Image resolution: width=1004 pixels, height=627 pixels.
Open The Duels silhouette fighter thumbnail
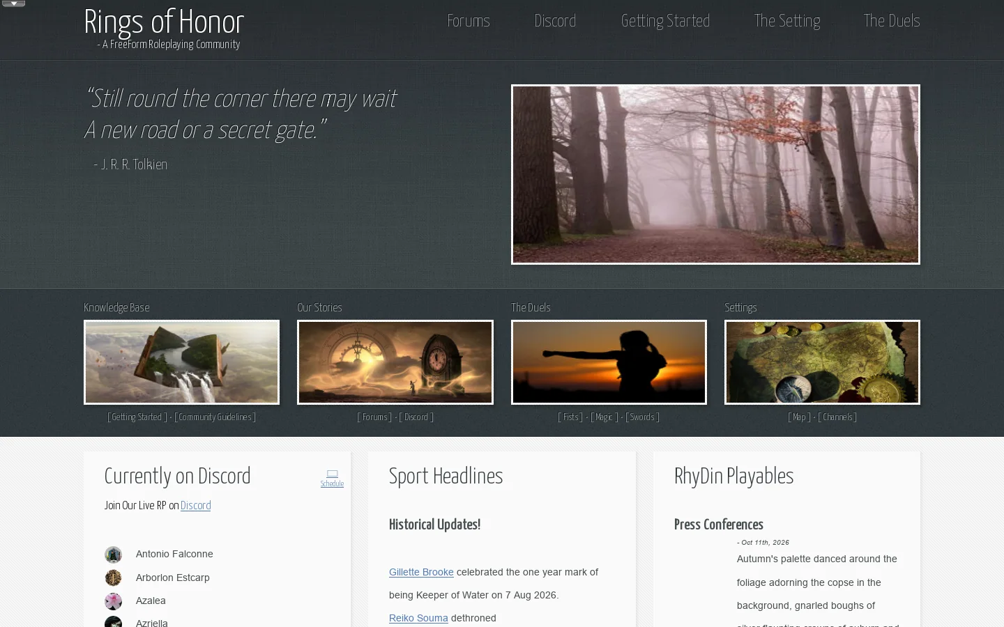point(609,362)
